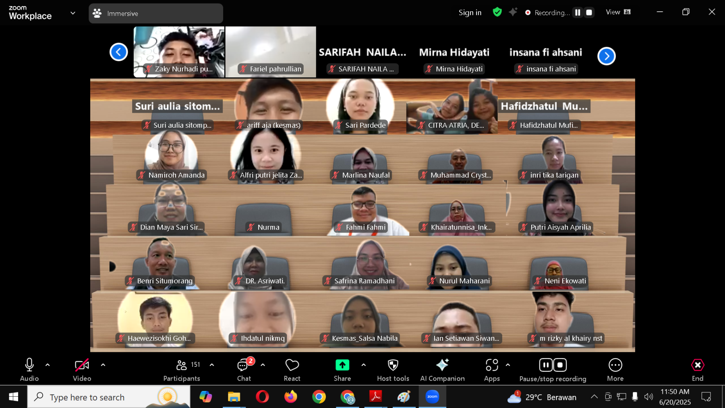This screenshot has height=408, width=725.
Task: Show next participants with right arrow
Action: point(606,56)
